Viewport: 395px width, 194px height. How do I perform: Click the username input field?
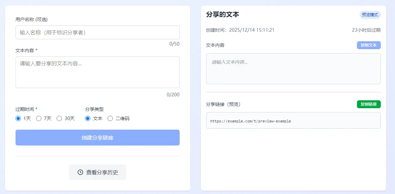[x=97, y=32]
